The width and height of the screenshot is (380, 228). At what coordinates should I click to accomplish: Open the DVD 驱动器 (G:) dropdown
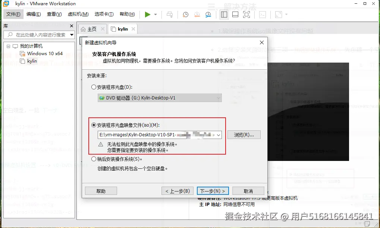160,98
